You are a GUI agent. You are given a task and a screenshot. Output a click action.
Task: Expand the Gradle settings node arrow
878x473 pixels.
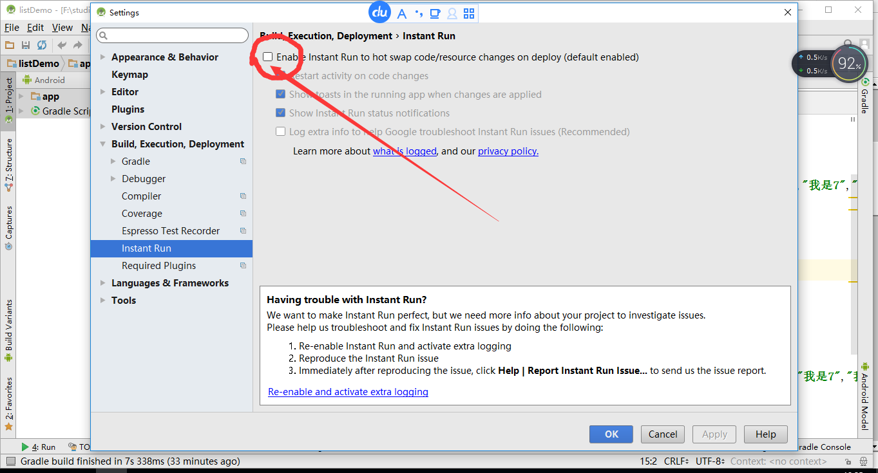113,162
